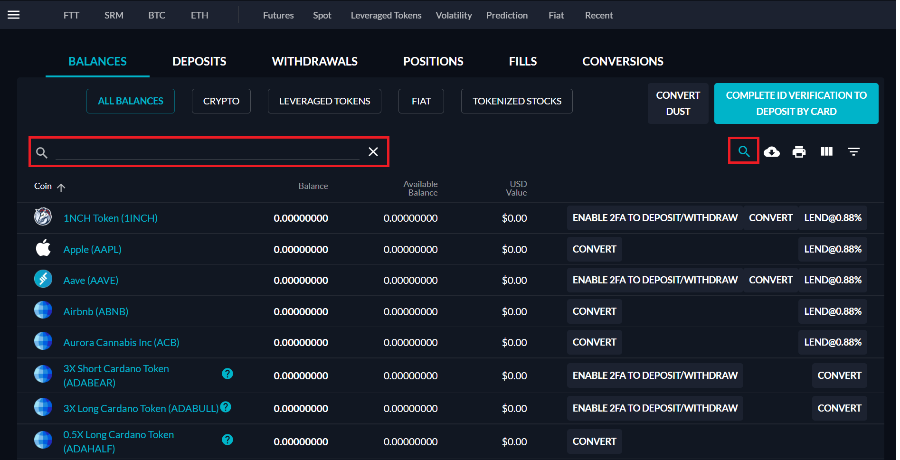Sort by Coin column arrow
This screenshot has width=900, height=460.
click(61, 187)
